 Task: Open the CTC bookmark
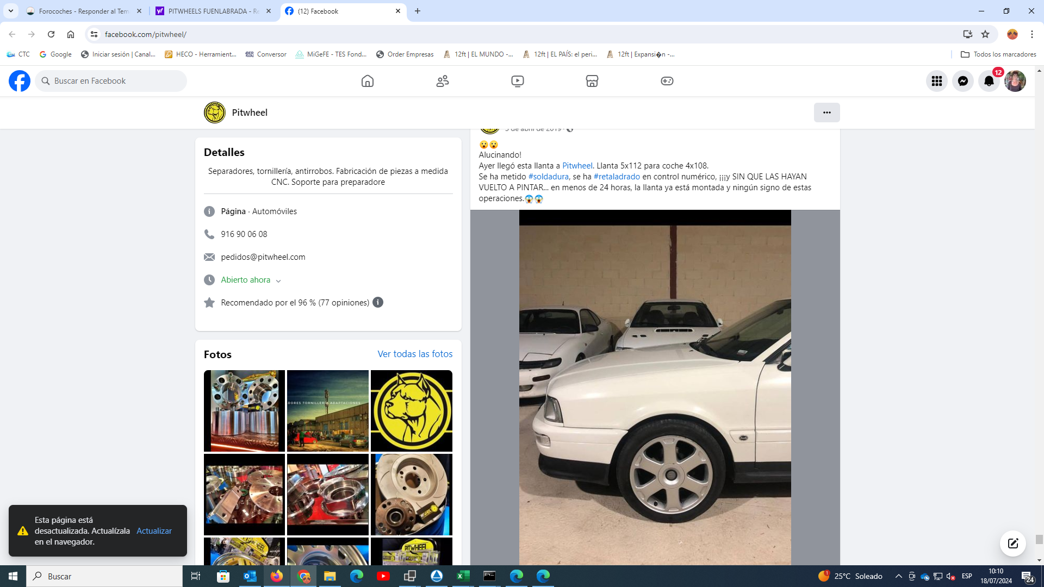18,54
